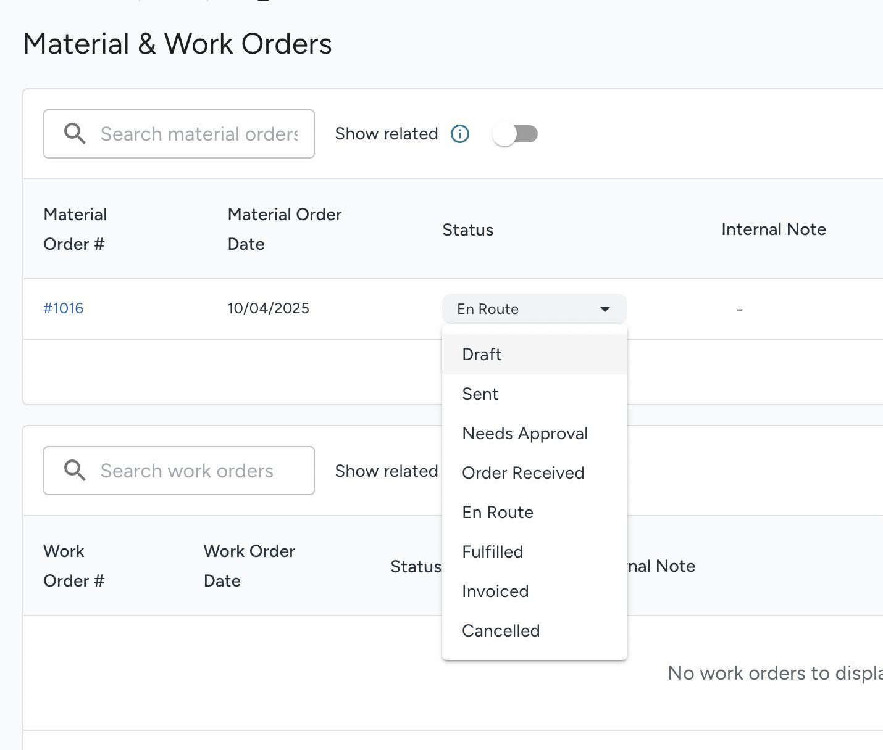The width and height of the screenshot is (883, 750).
Task: Open material order #1016 link
Action: pyautogui.click(x=63, y=308)
